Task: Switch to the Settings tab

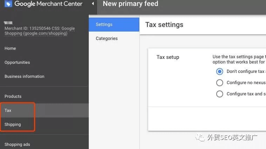Action: coord(104,25)
